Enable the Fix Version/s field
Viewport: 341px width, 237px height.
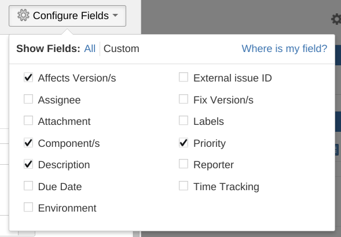point(184,99)
